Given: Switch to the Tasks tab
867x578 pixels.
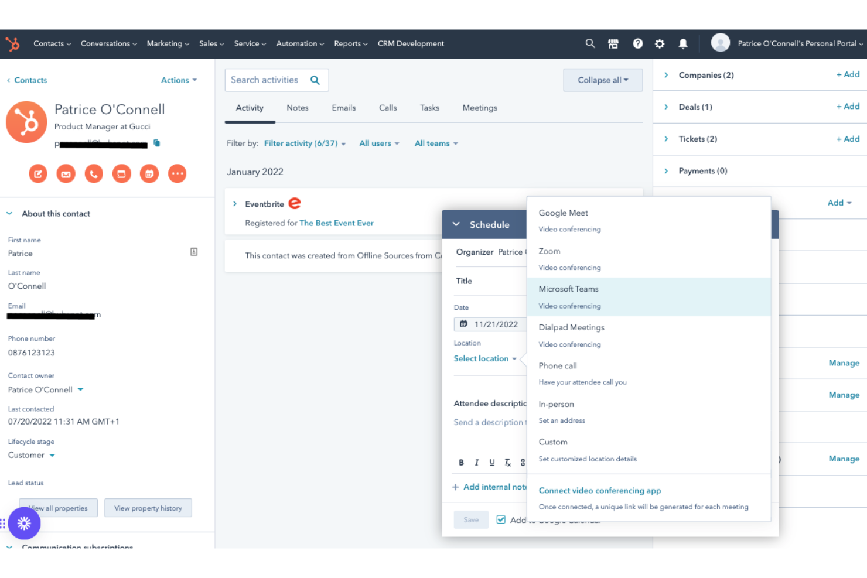Looking at the screenshot, I should click(429, 108).
